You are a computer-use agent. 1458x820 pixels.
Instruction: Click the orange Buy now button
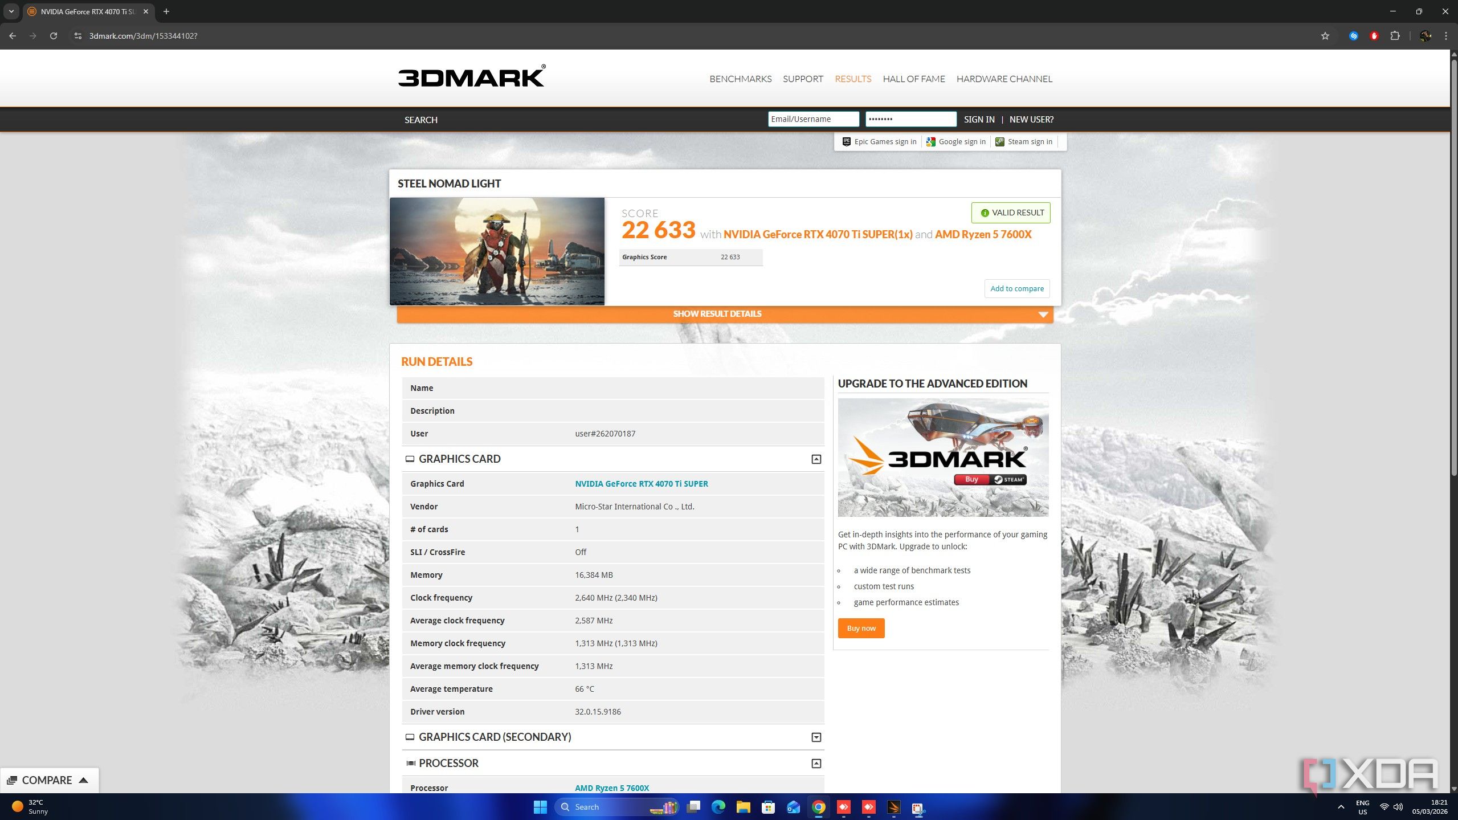(861, 628)
